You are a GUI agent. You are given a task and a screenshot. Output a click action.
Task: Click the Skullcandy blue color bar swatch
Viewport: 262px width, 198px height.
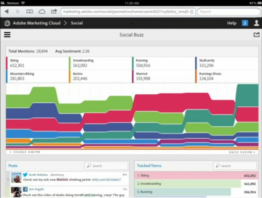click(196, 63)
